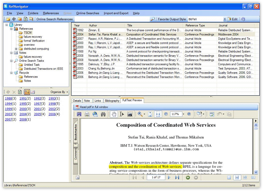Open the zoom percentage dropdown arrow
Screen dimensions: 263x191
pyautogui.click(x=183, y=114)
